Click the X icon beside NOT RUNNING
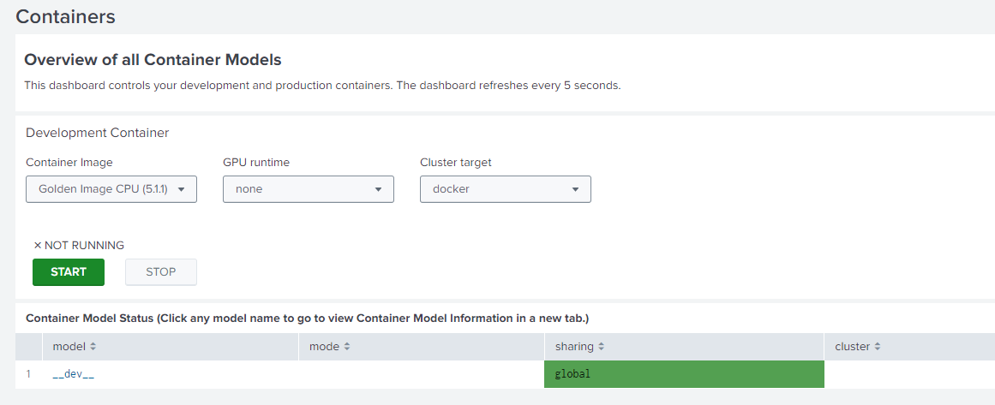Image resolution: width=995 pixels, height=405 pixels. pyautogui.click(x=38, y=246)
